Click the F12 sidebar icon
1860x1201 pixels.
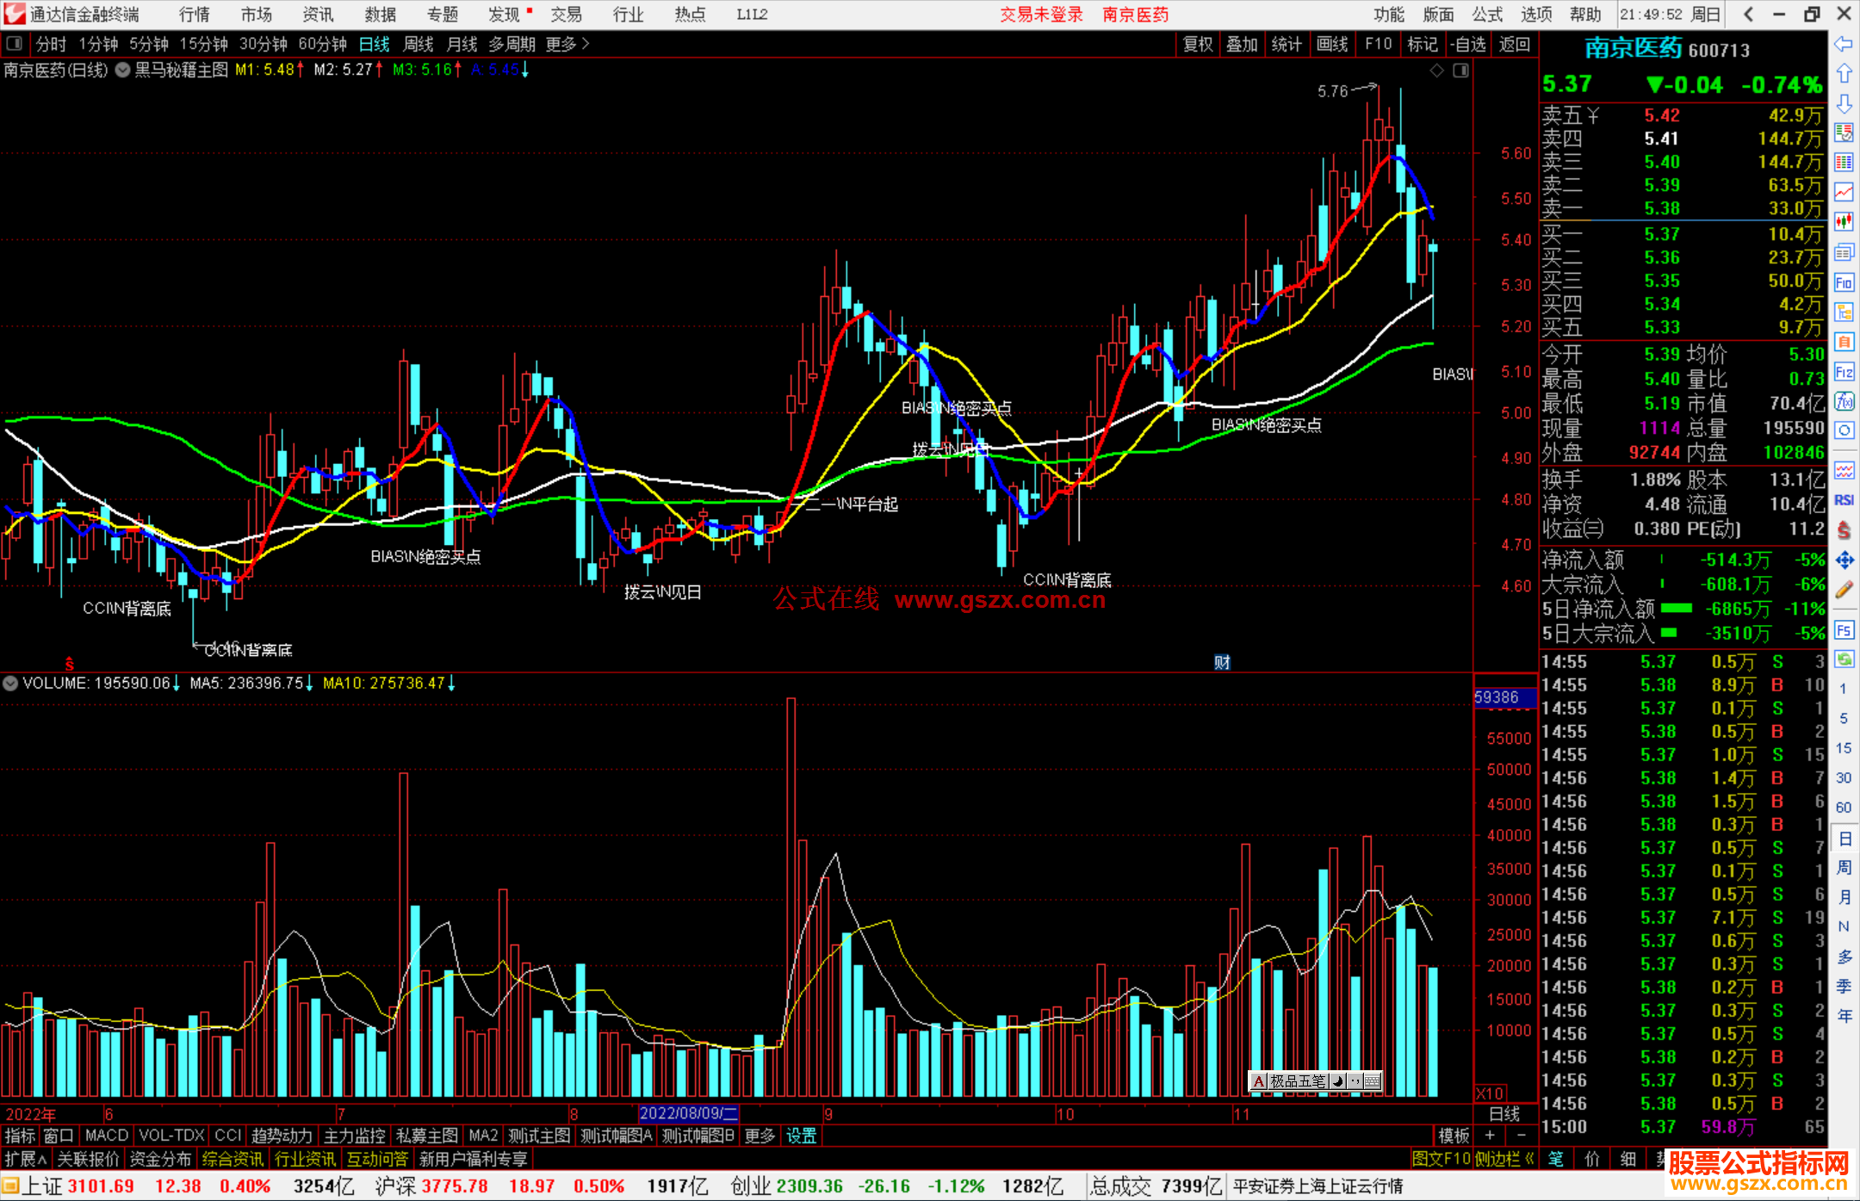coord(1844,372)
